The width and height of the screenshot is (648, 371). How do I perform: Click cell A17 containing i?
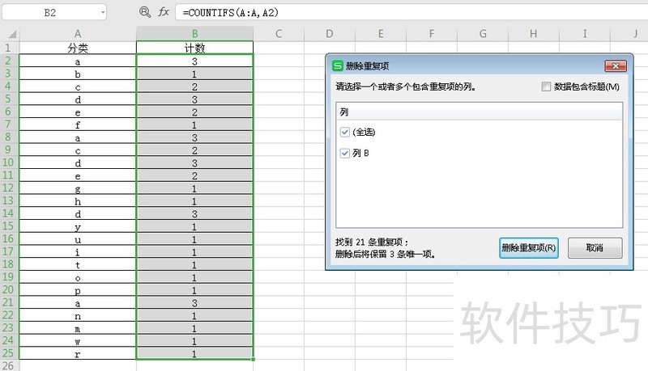[78, 252]
